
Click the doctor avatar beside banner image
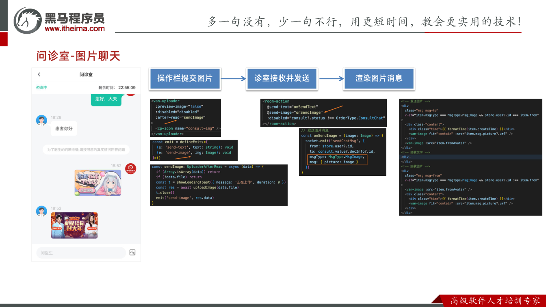[x=41, y=211]
